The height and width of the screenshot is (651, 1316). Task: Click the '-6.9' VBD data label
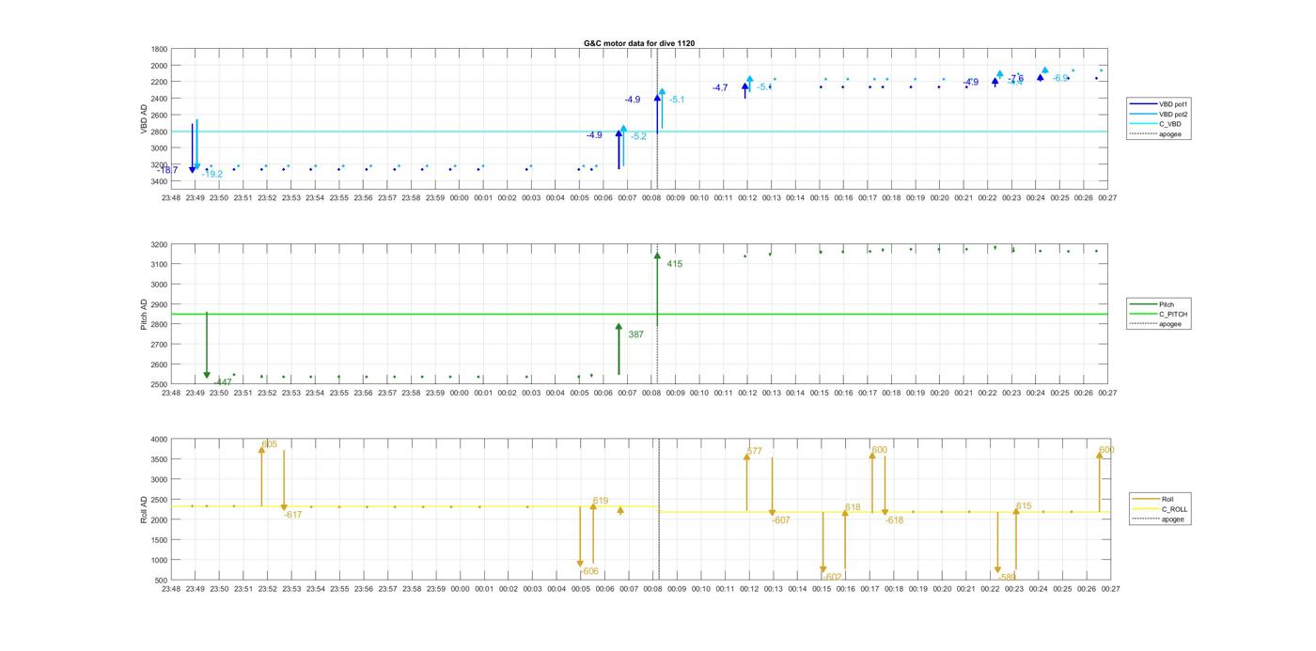pyautogui.click(x=1060, y=78)
